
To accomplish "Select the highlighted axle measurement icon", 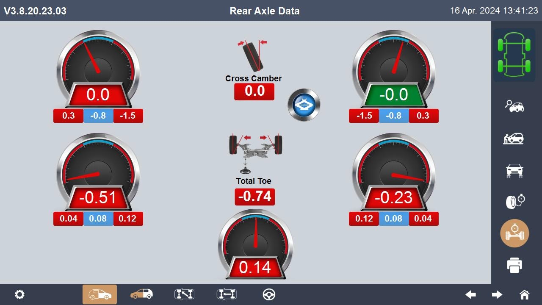I will tap(514, 233).
